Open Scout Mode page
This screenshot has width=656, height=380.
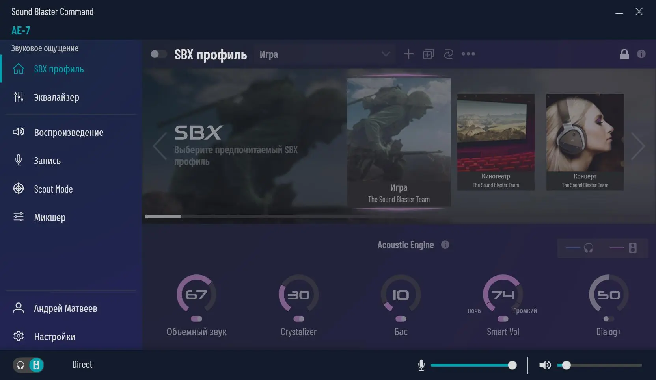pyautogui.click(x=71, y=189)
